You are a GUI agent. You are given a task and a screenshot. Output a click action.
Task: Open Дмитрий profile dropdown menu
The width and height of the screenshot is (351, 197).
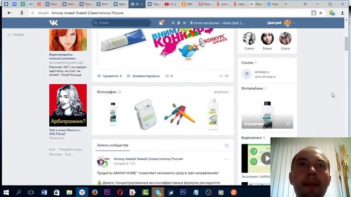[281, 23]
